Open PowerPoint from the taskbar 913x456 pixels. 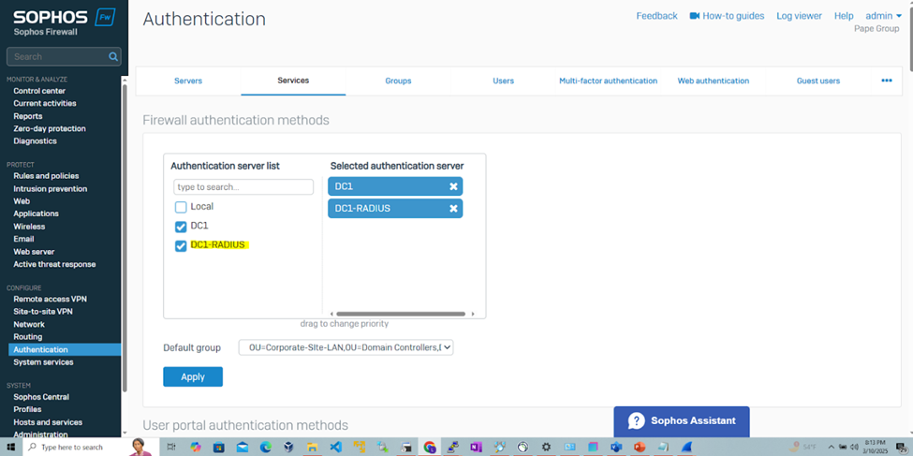click(640, 447)
